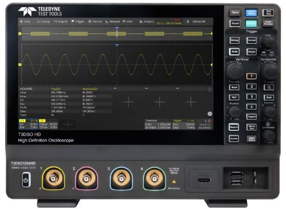Viewport: 286px width, 209px height.
Task: Push the Ref button
Action: [x=234, y=97]
